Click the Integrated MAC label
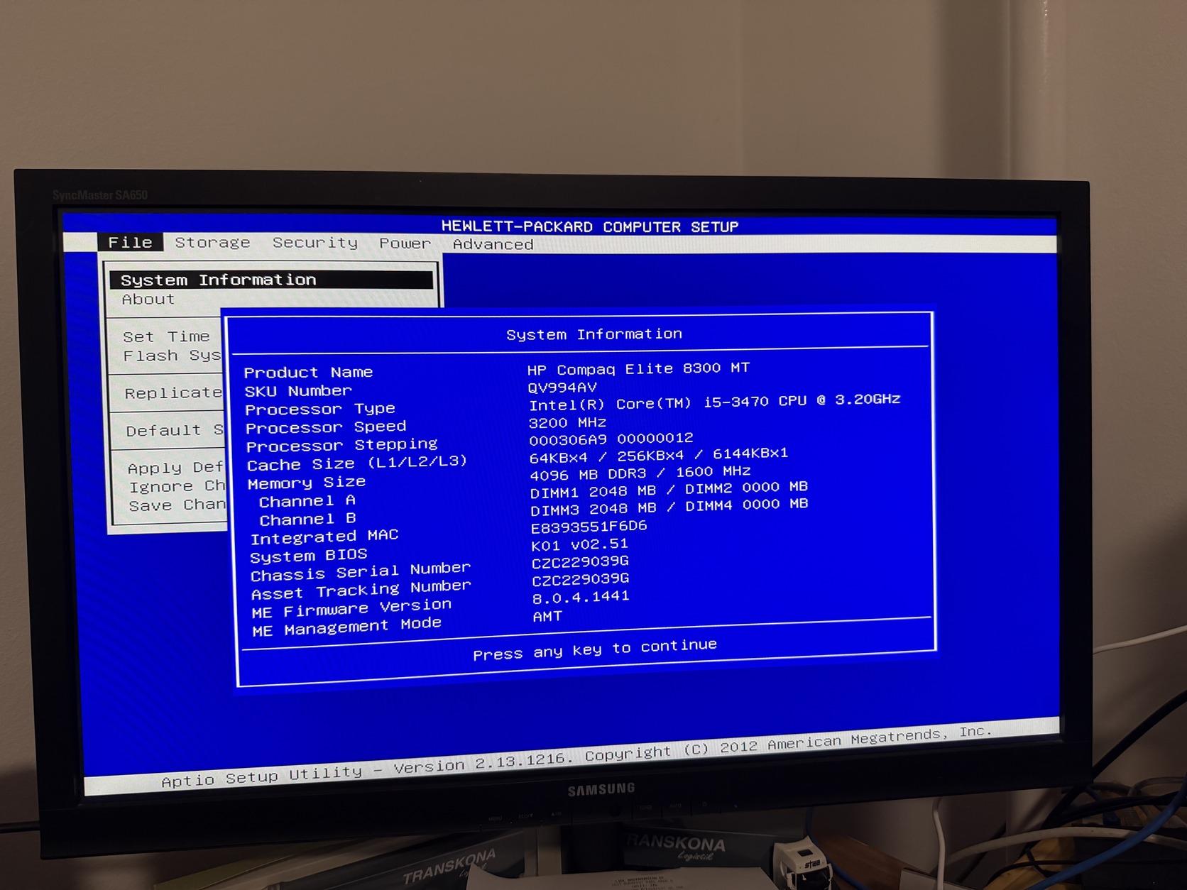Image resolution: width=1187 pixels, height=890 pixels. [324, 537]
